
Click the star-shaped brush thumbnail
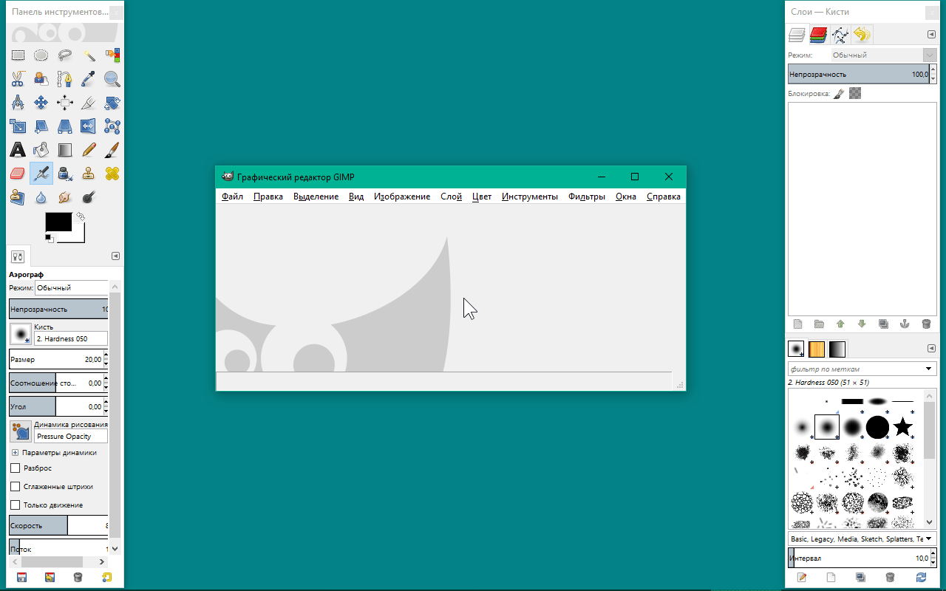[x=902, y=427]
